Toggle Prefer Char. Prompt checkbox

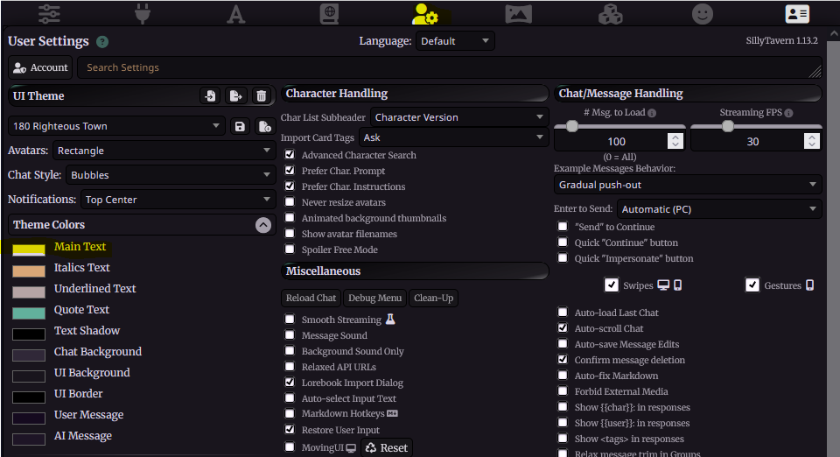290,171
